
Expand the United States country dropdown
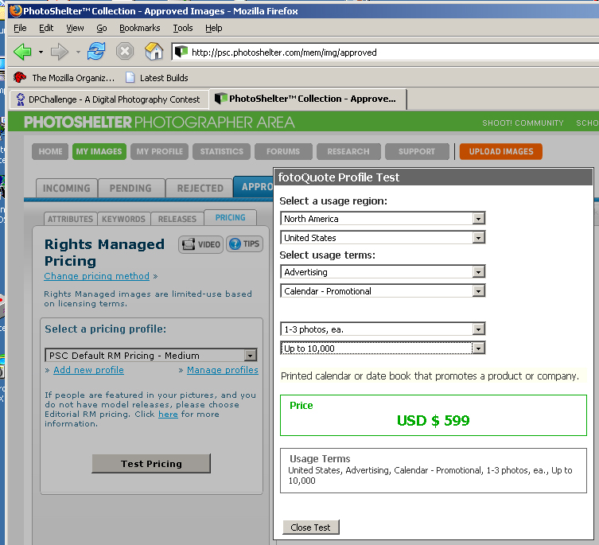coord(383,238)
